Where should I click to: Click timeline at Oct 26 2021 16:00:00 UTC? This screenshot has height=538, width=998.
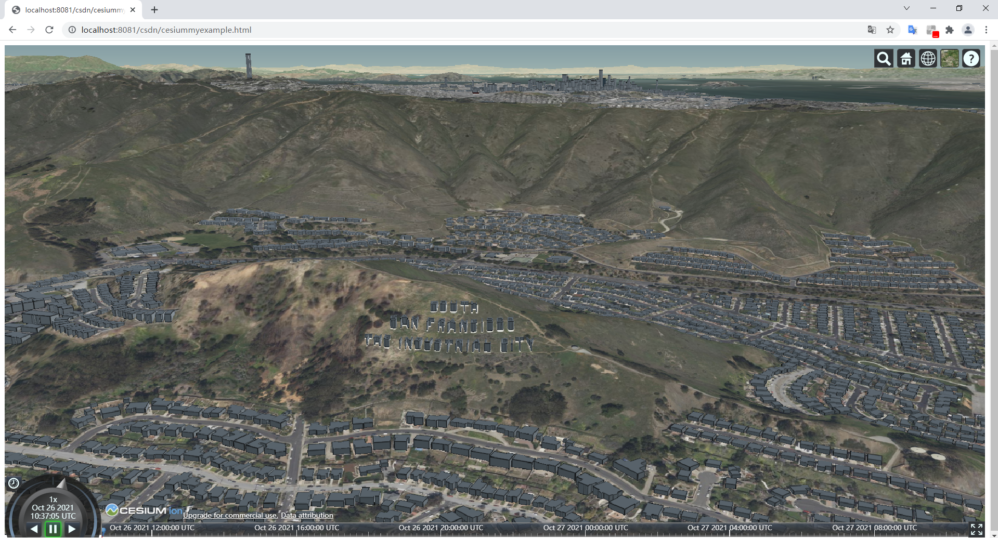(x=296, y=528)
